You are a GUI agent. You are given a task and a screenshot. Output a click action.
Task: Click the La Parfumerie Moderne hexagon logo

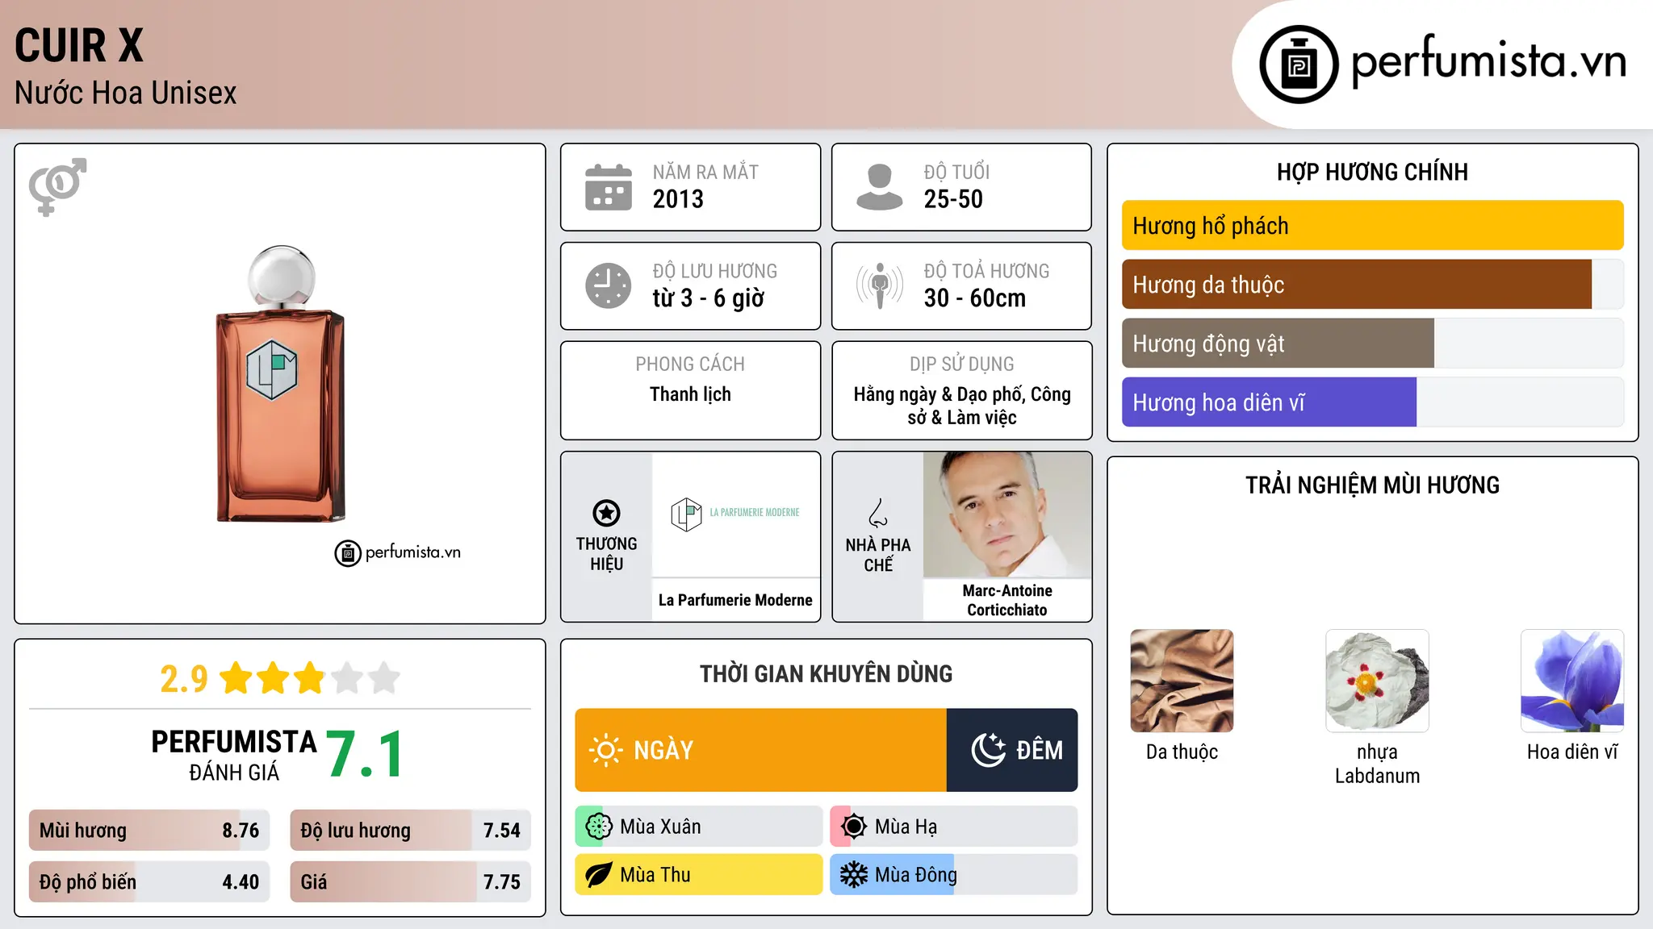click(686, 514)
